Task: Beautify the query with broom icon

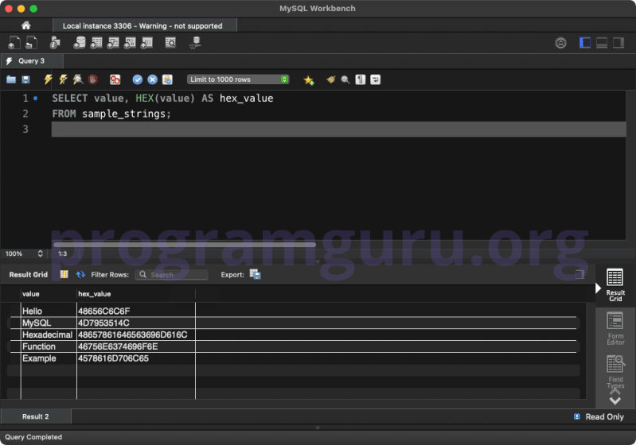Action: [x=330, y=79]
